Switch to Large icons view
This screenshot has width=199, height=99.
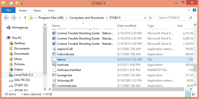pos(193,94)
